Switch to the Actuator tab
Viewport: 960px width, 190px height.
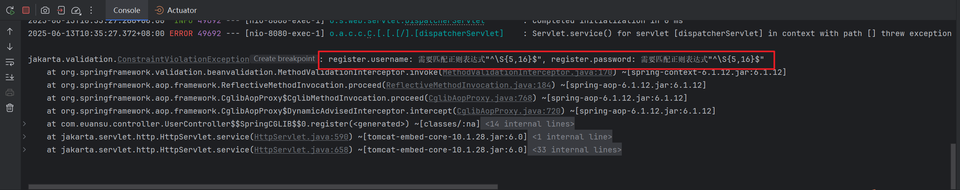tap(176, 10)
